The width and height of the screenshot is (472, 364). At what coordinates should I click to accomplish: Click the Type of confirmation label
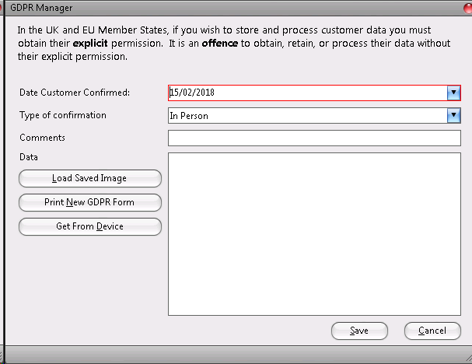pyautogui.click(x=63, y=115)
